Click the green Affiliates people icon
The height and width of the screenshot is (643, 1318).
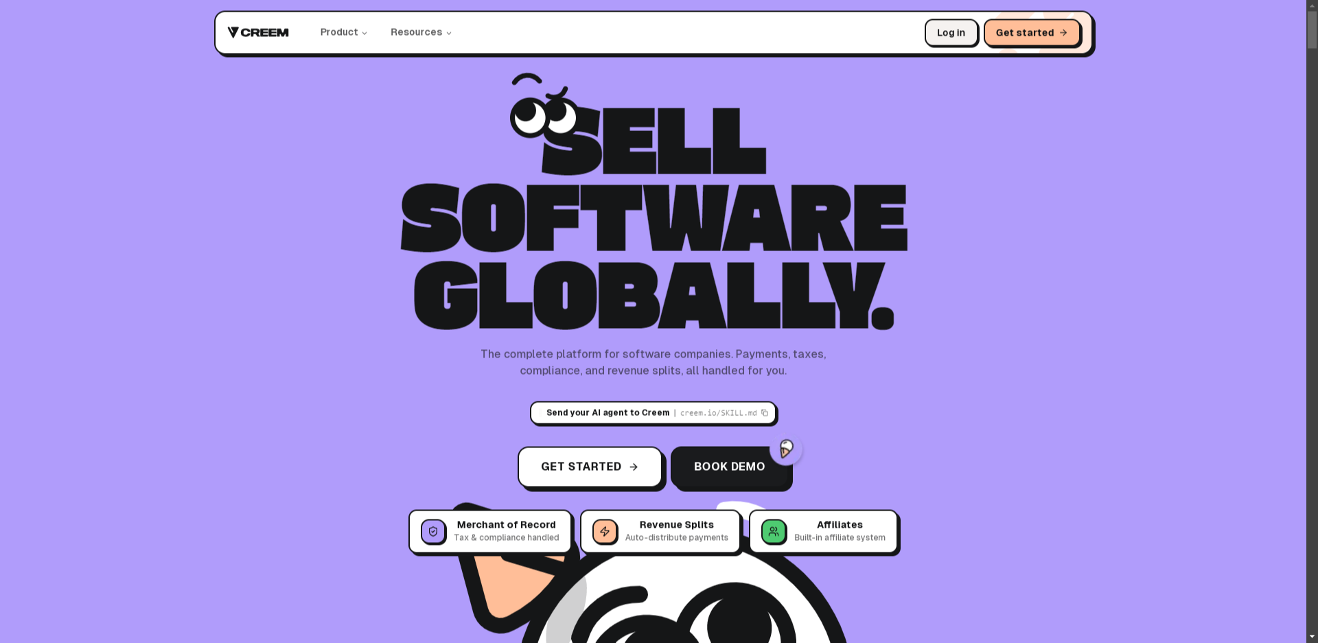pyautogui.click(x=774, y=532)
